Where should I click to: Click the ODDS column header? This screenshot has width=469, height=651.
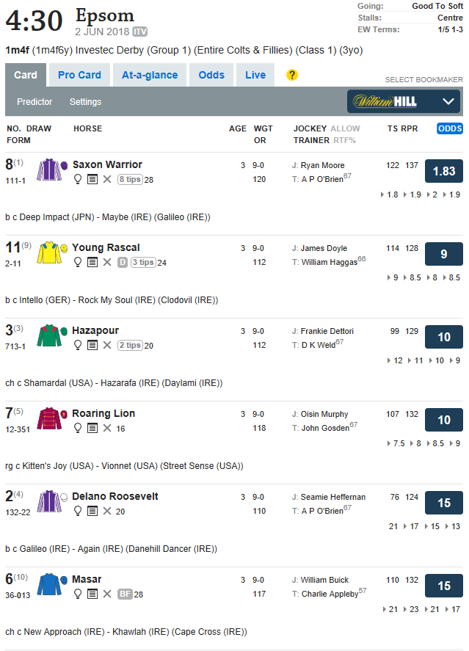point(450,128)
